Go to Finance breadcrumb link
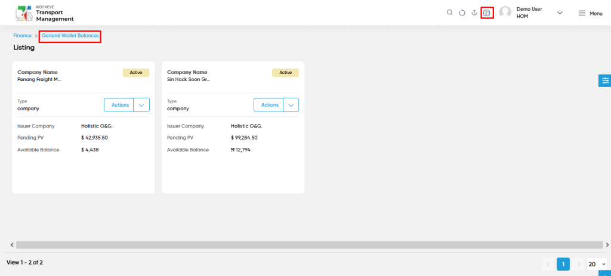The image size is (611, 276). 22,35
